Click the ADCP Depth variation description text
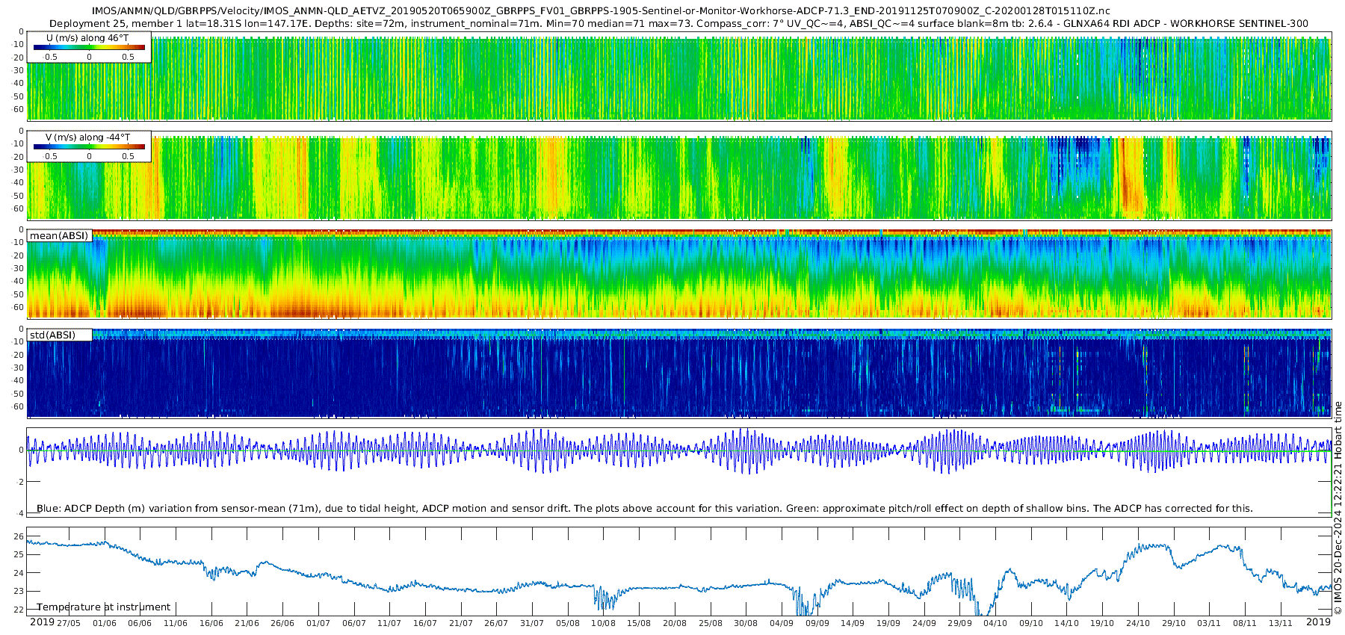The image size is (1345, 635). [644, 508]
